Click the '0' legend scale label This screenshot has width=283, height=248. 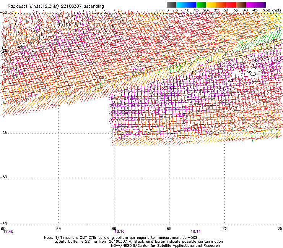click(168, 10)
